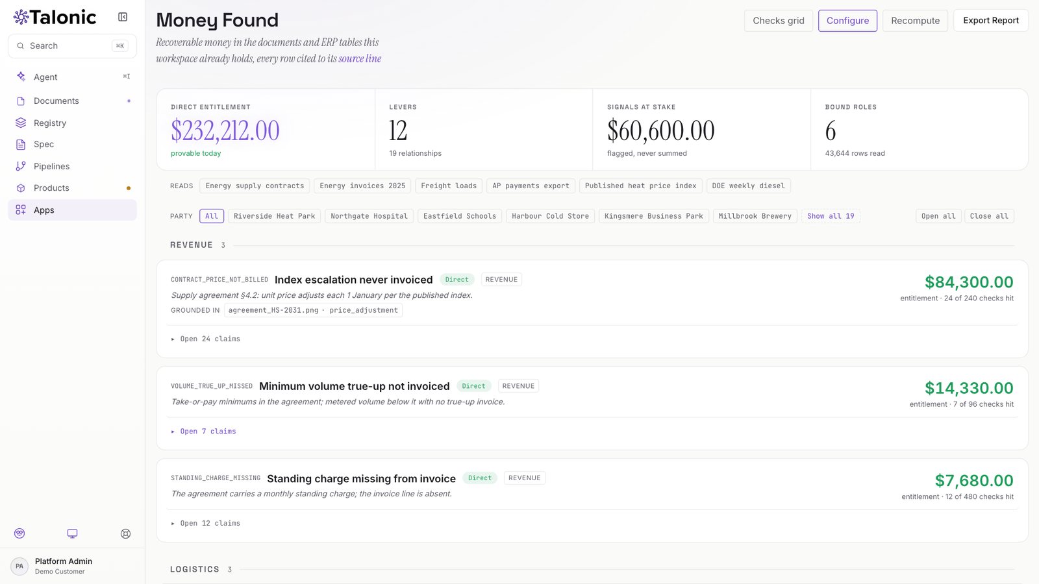This screenshot has width=1039, height=584.
Task: Click the $60,600.00 signals at stake value
Action: (x=660, y=130)
